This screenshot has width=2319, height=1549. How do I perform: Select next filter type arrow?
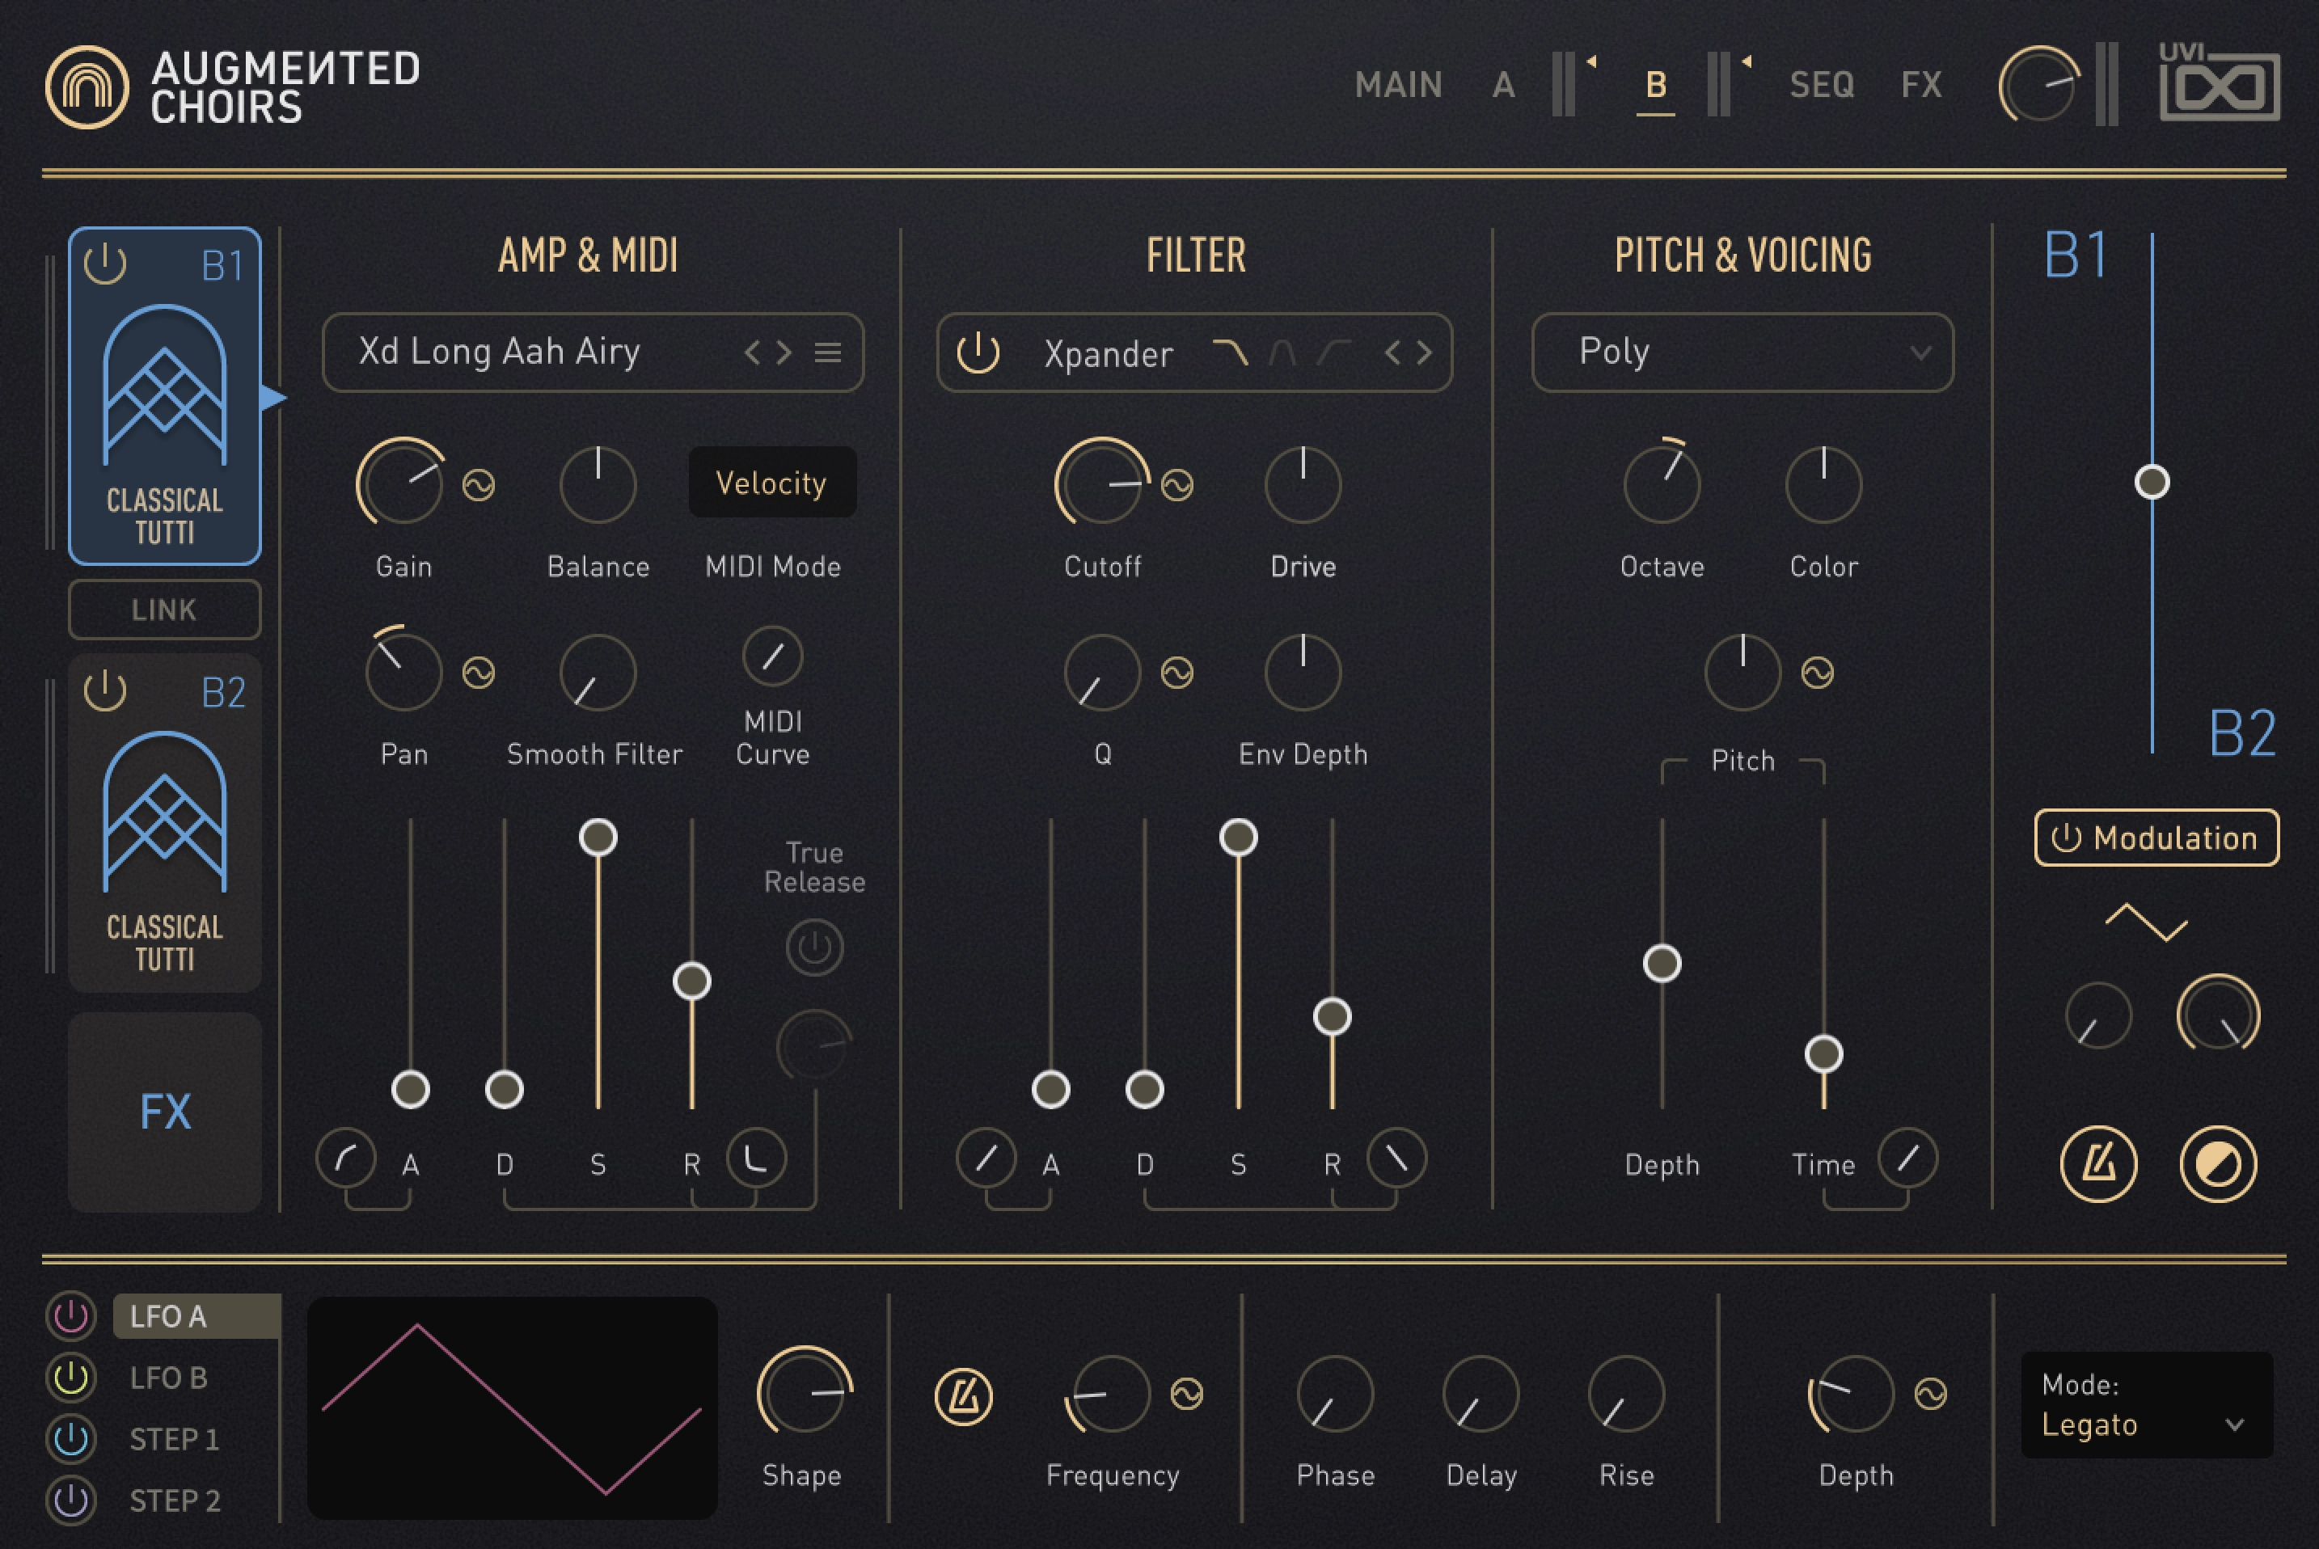(x=1424, y=352)
